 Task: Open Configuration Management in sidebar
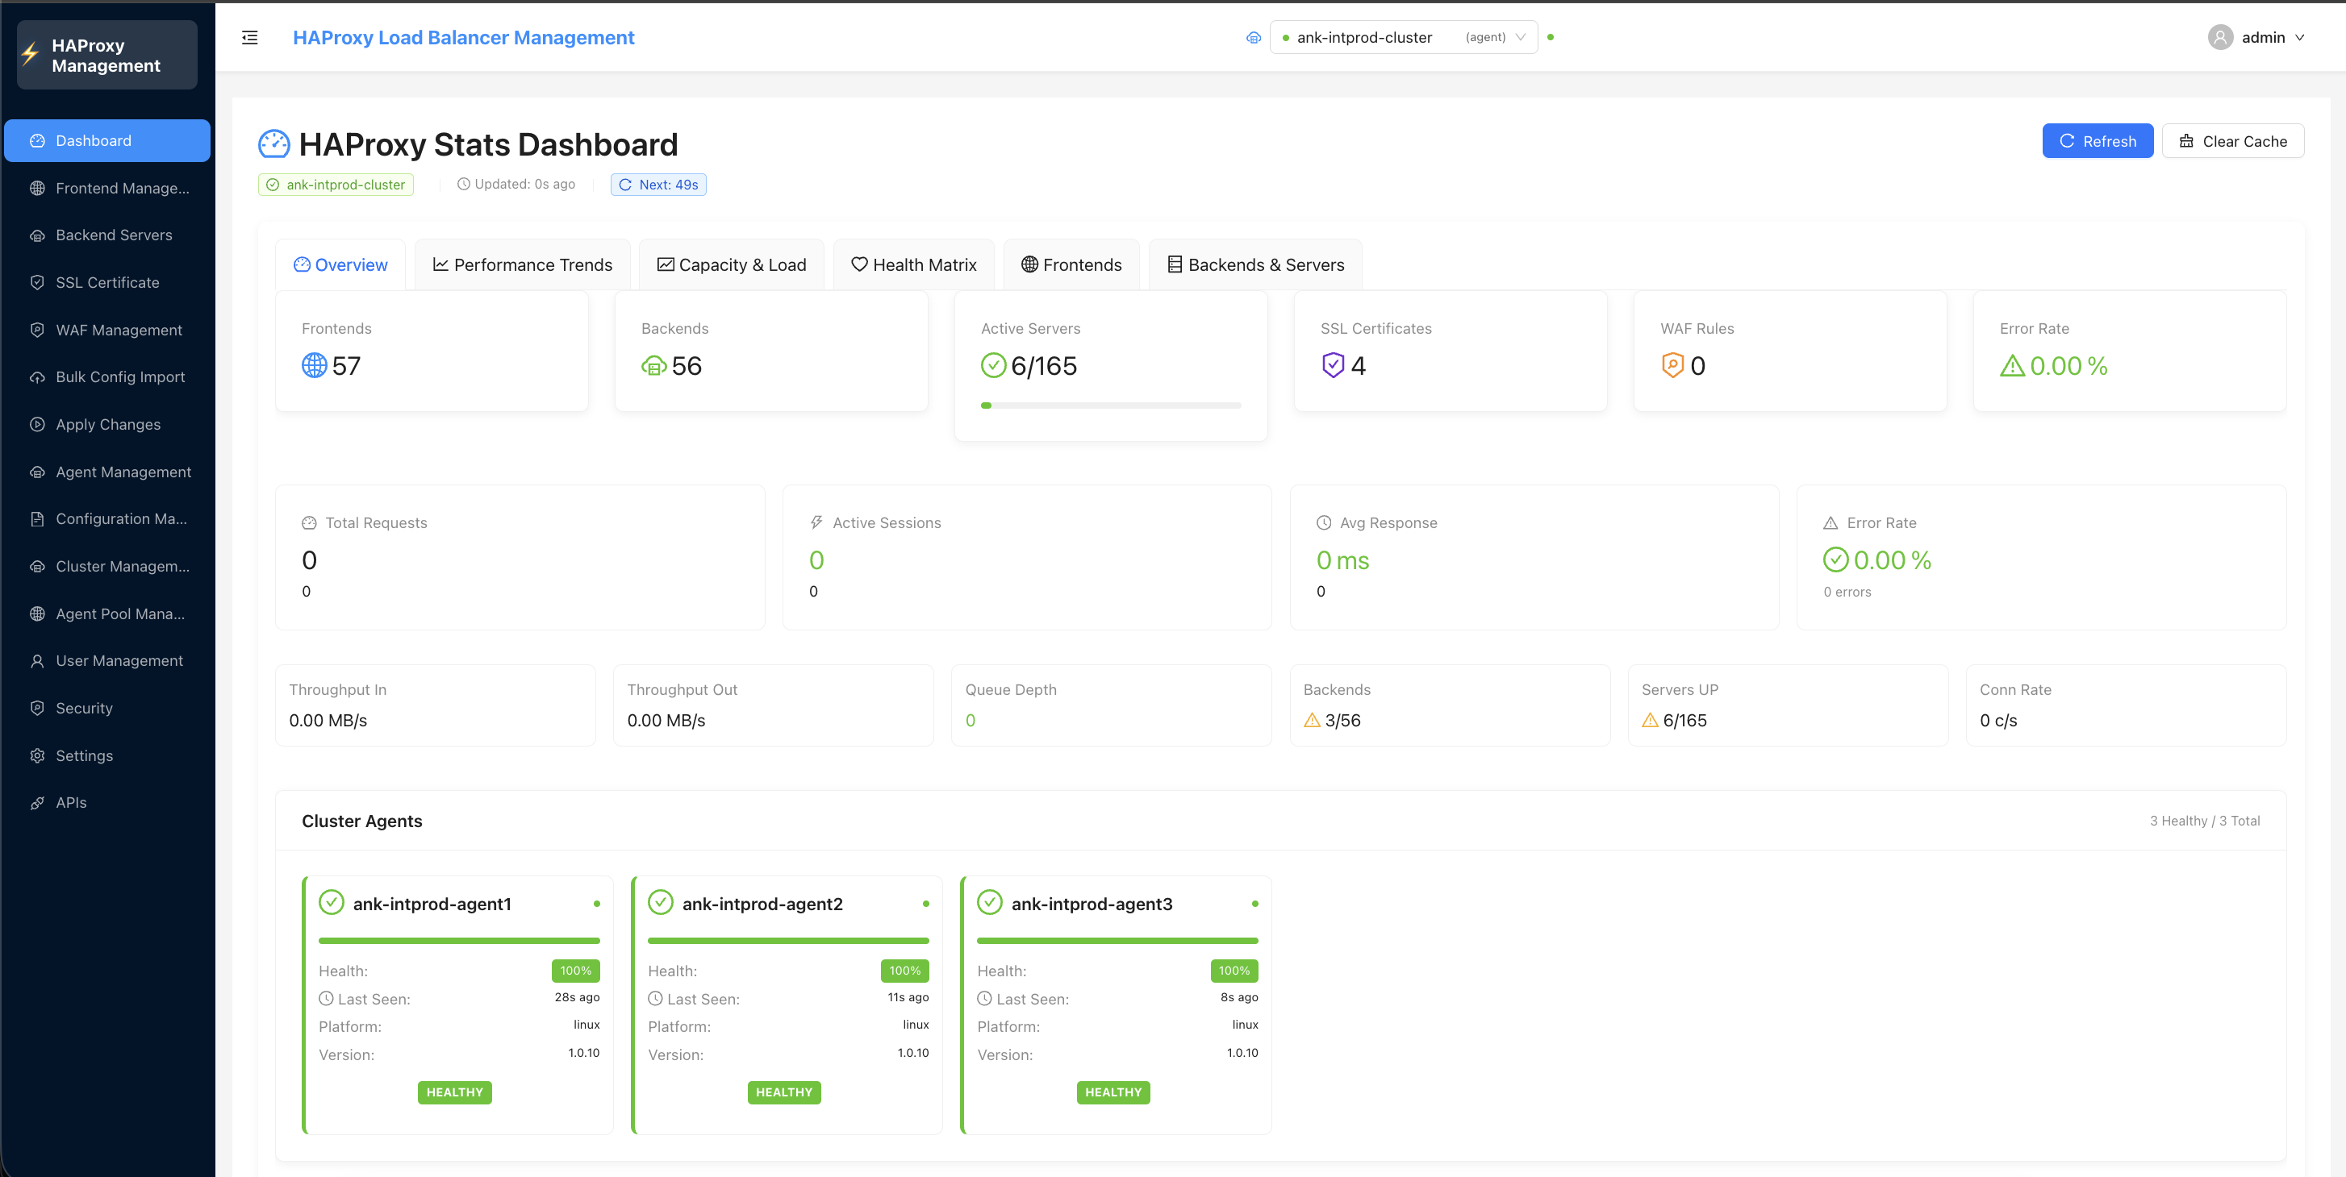[x=107, y=519]
